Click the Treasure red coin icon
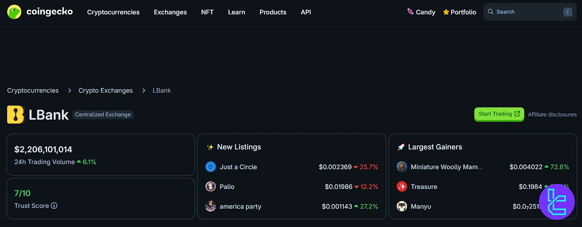582x227 pixels. pos(402,187)
